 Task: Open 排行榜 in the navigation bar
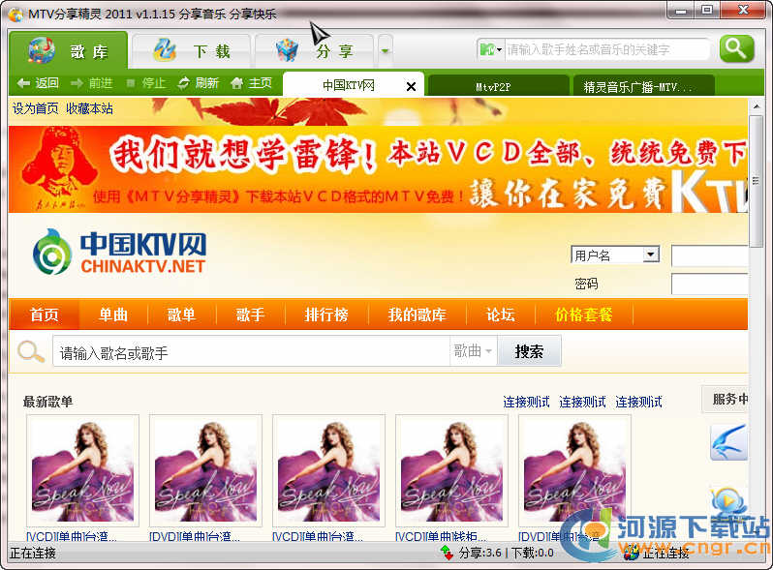(x=325, y=315)
